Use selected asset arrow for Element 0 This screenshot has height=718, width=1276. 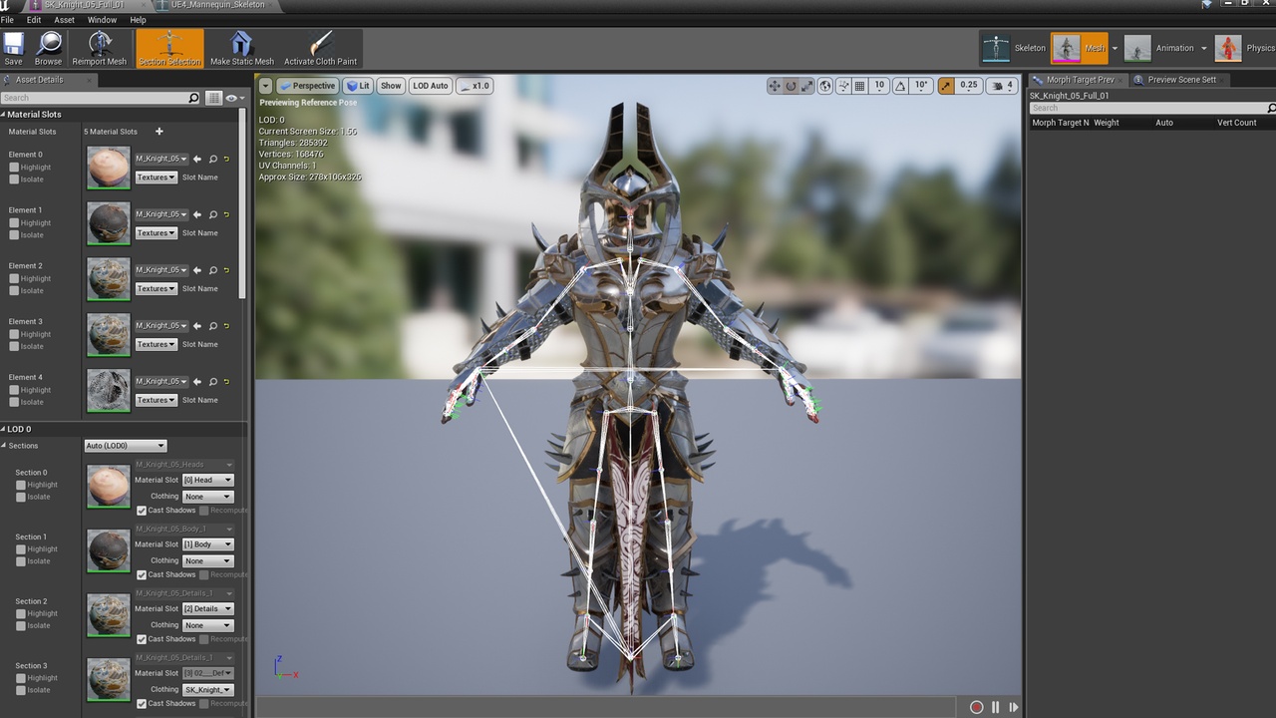197,159
